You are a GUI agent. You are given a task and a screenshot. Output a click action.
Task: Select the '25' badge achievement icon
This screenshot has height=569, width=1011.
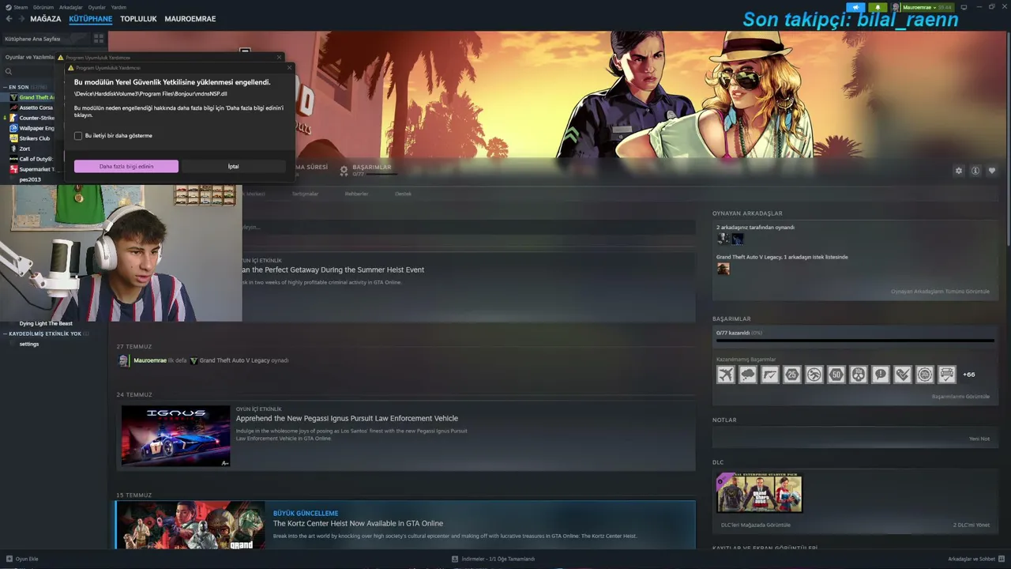[792, 375]
